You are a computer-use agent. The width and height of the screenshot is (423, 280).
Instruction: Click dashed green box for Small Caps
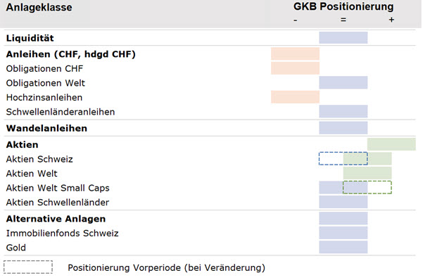click(x=367, y=187)
